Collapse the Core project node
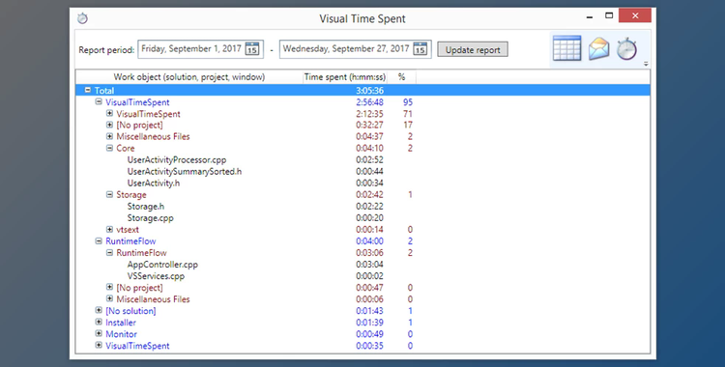The width and height of the screenshot is (725, 367). (x=109, y=148)
